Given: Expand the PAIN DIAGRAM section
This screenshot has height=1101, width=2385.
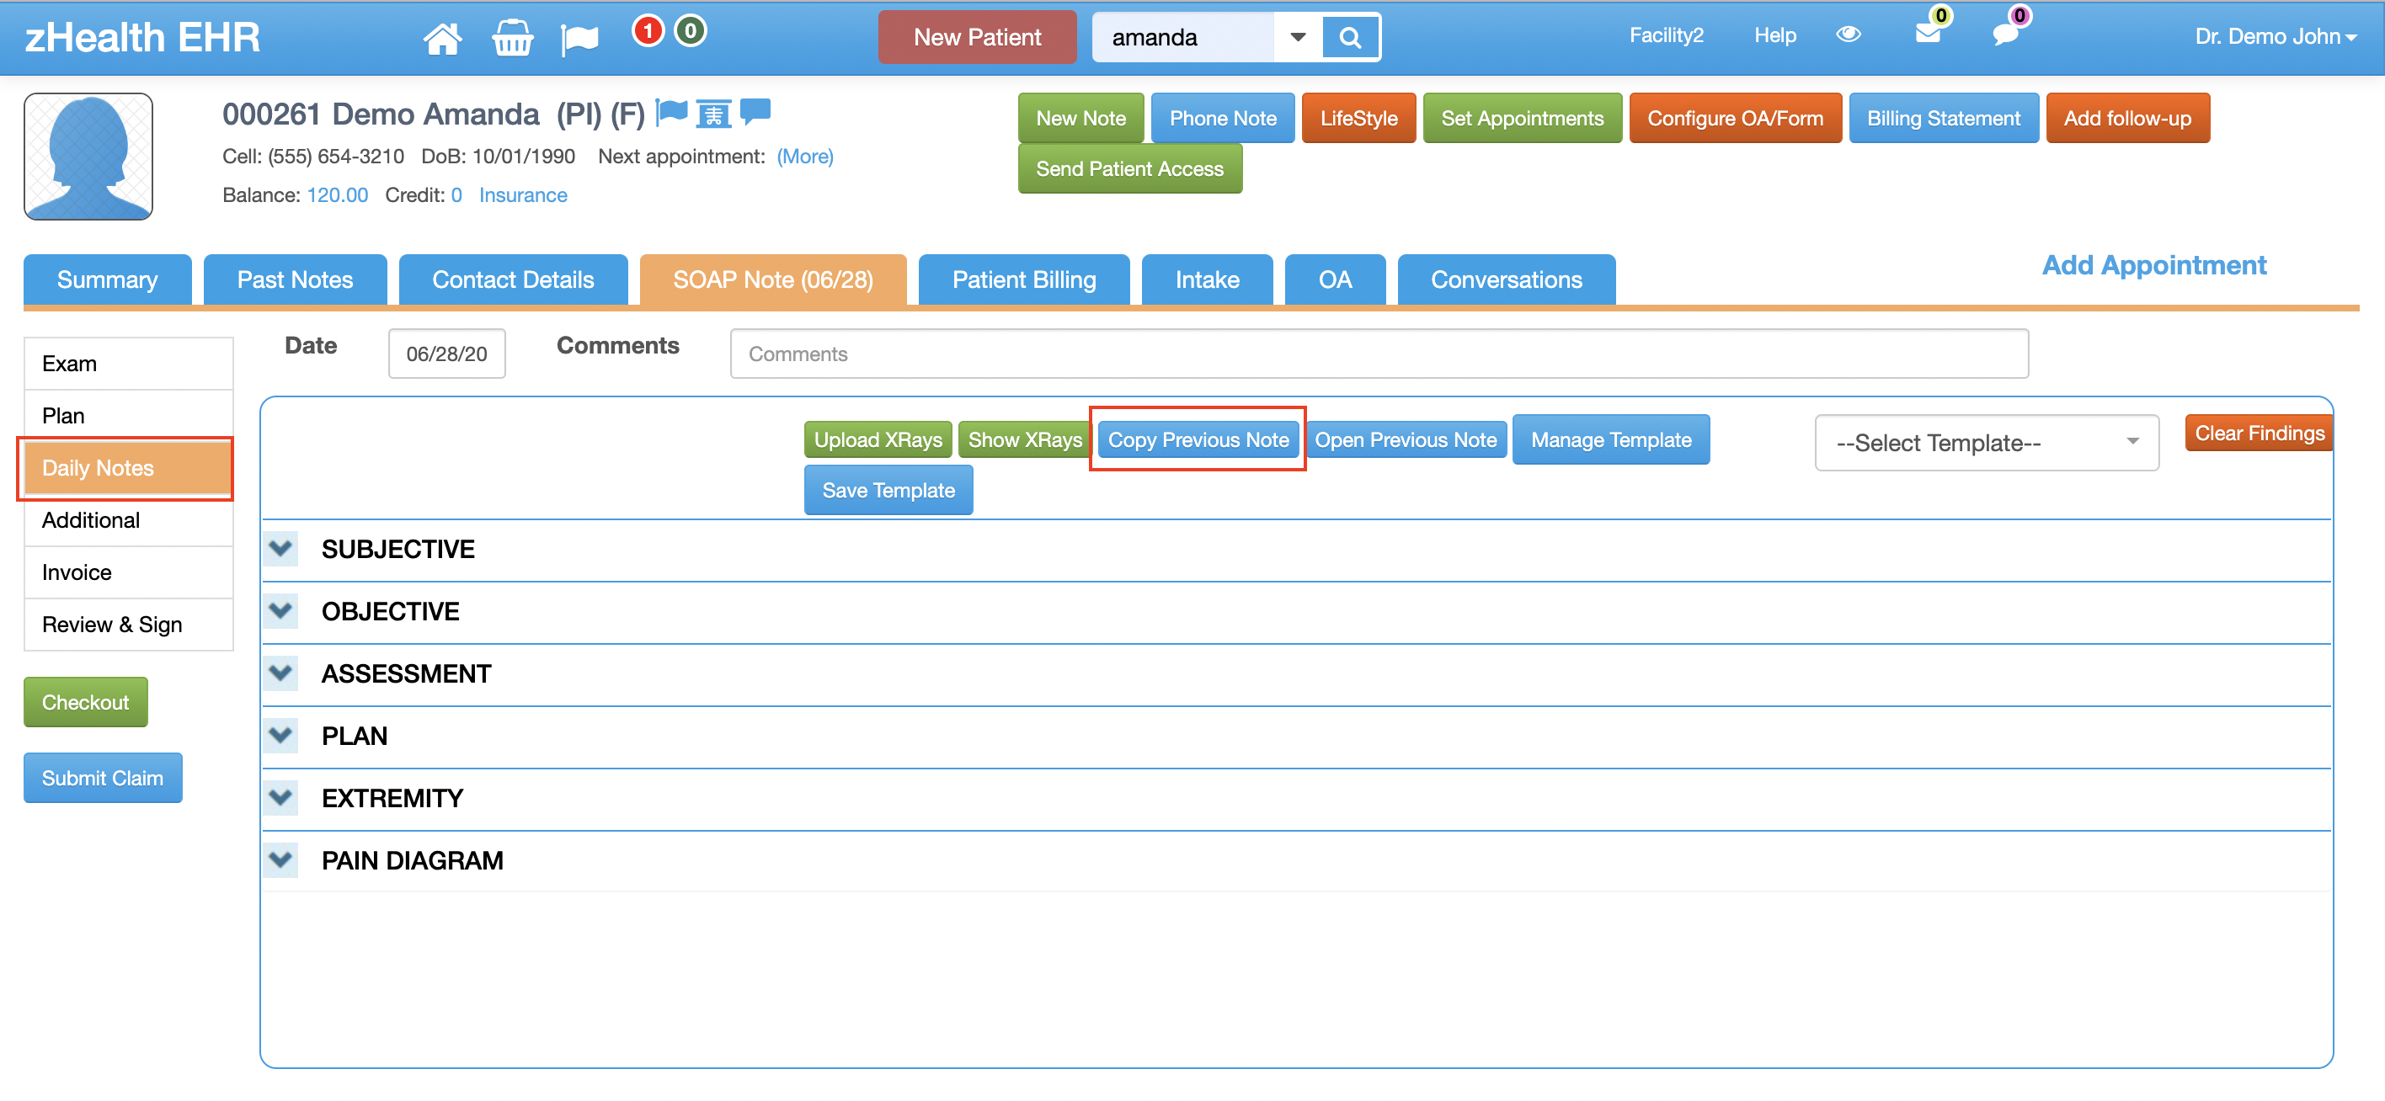Looking at the screenshot, I should tap(280, 859).
